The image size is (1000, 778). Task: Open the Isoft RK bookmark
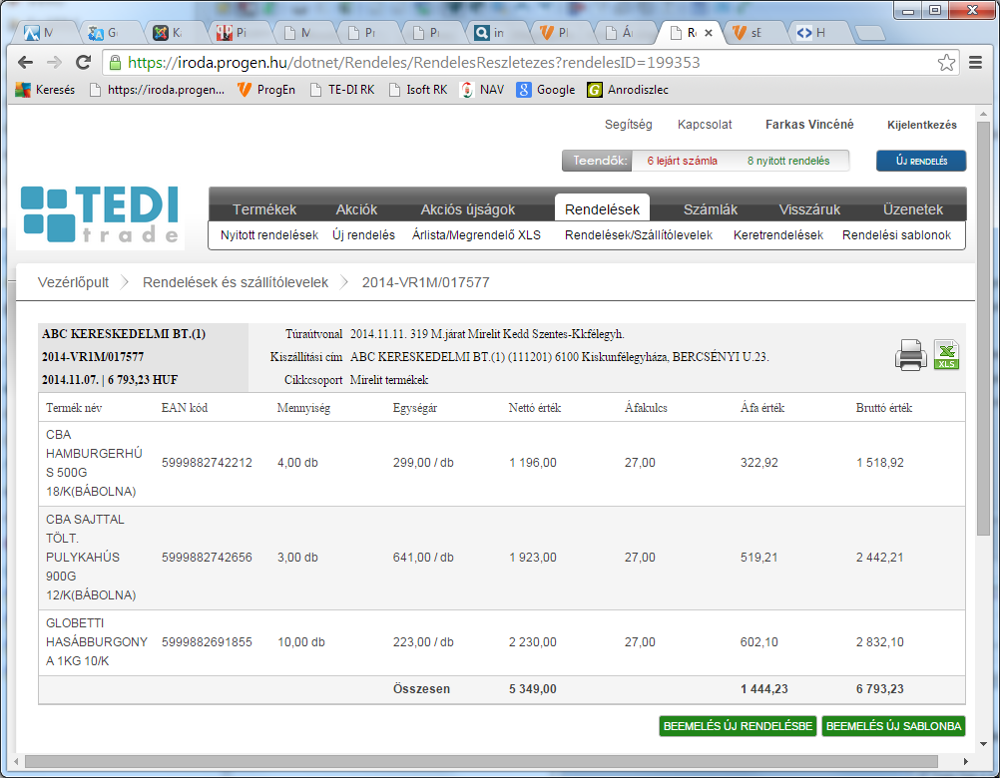(x=418, y=90)
